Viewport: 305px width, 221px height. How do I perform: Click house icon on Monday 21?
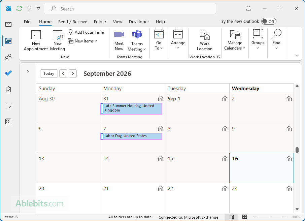coord(161,188)
